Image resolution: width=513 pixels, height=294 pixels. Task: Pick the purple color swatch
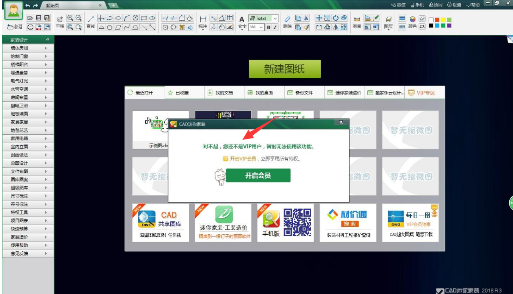pyautogui.click(x=449, y=25)
